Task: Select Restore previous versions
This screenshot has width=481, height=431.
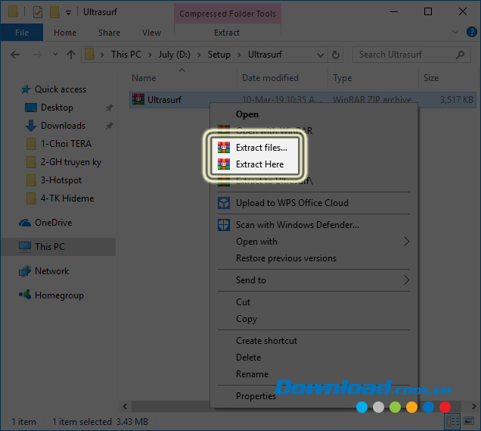Action: pos(314,258)
